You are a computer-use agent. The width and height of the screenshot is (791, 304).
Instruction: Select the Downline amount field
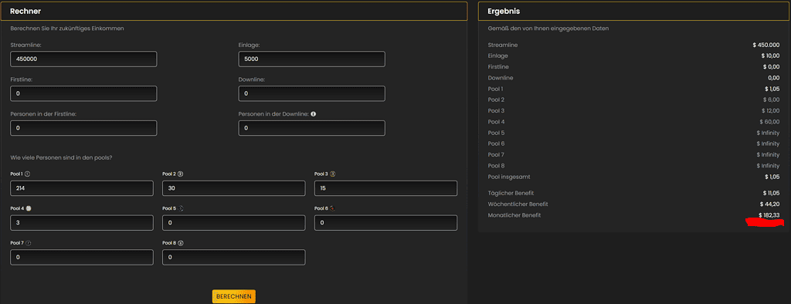[x=312, y=93]
